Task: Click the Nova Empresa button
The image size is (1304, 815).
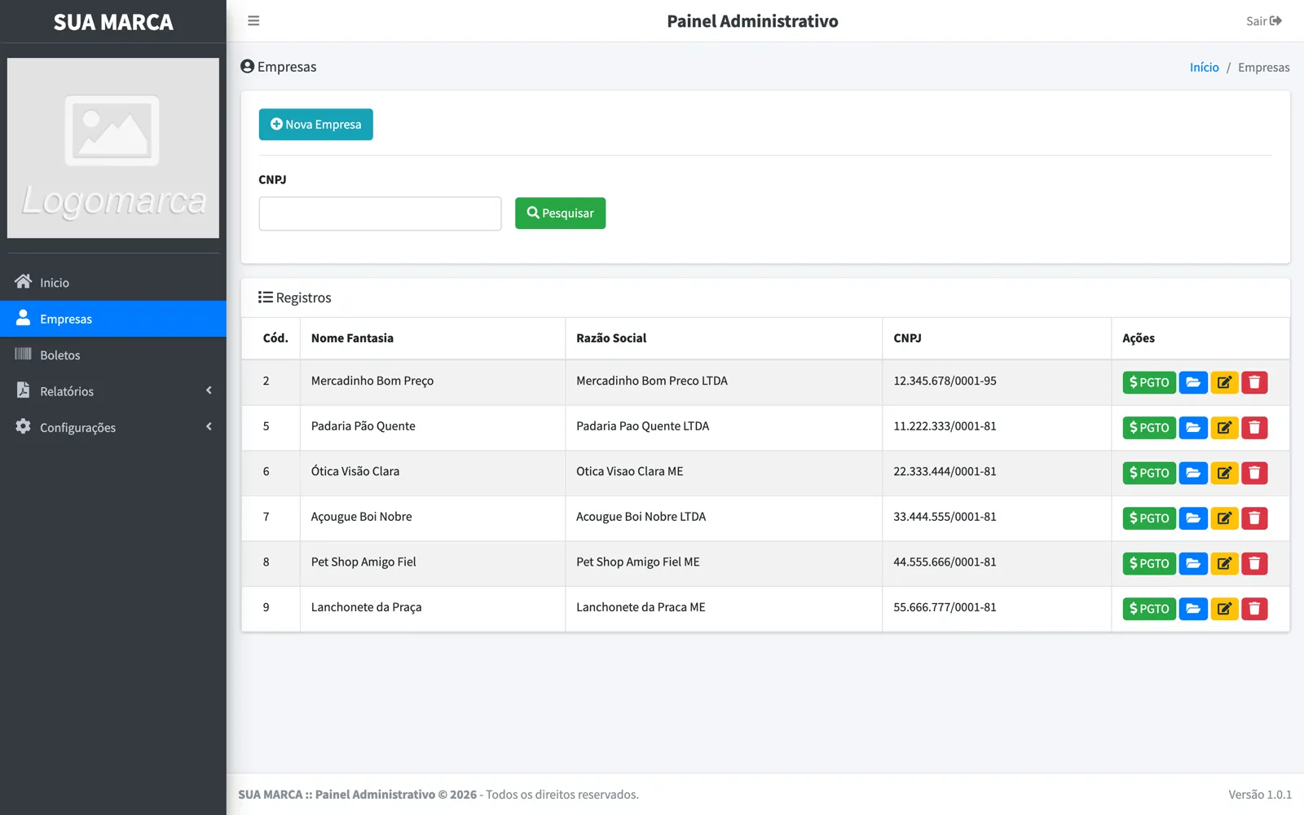Action: (315, 125)
